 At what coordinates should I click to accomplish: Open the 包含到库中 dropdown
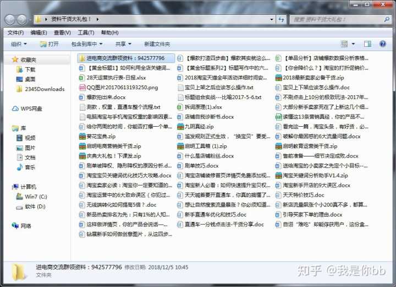pyautogui.click(x=86, y=44)
